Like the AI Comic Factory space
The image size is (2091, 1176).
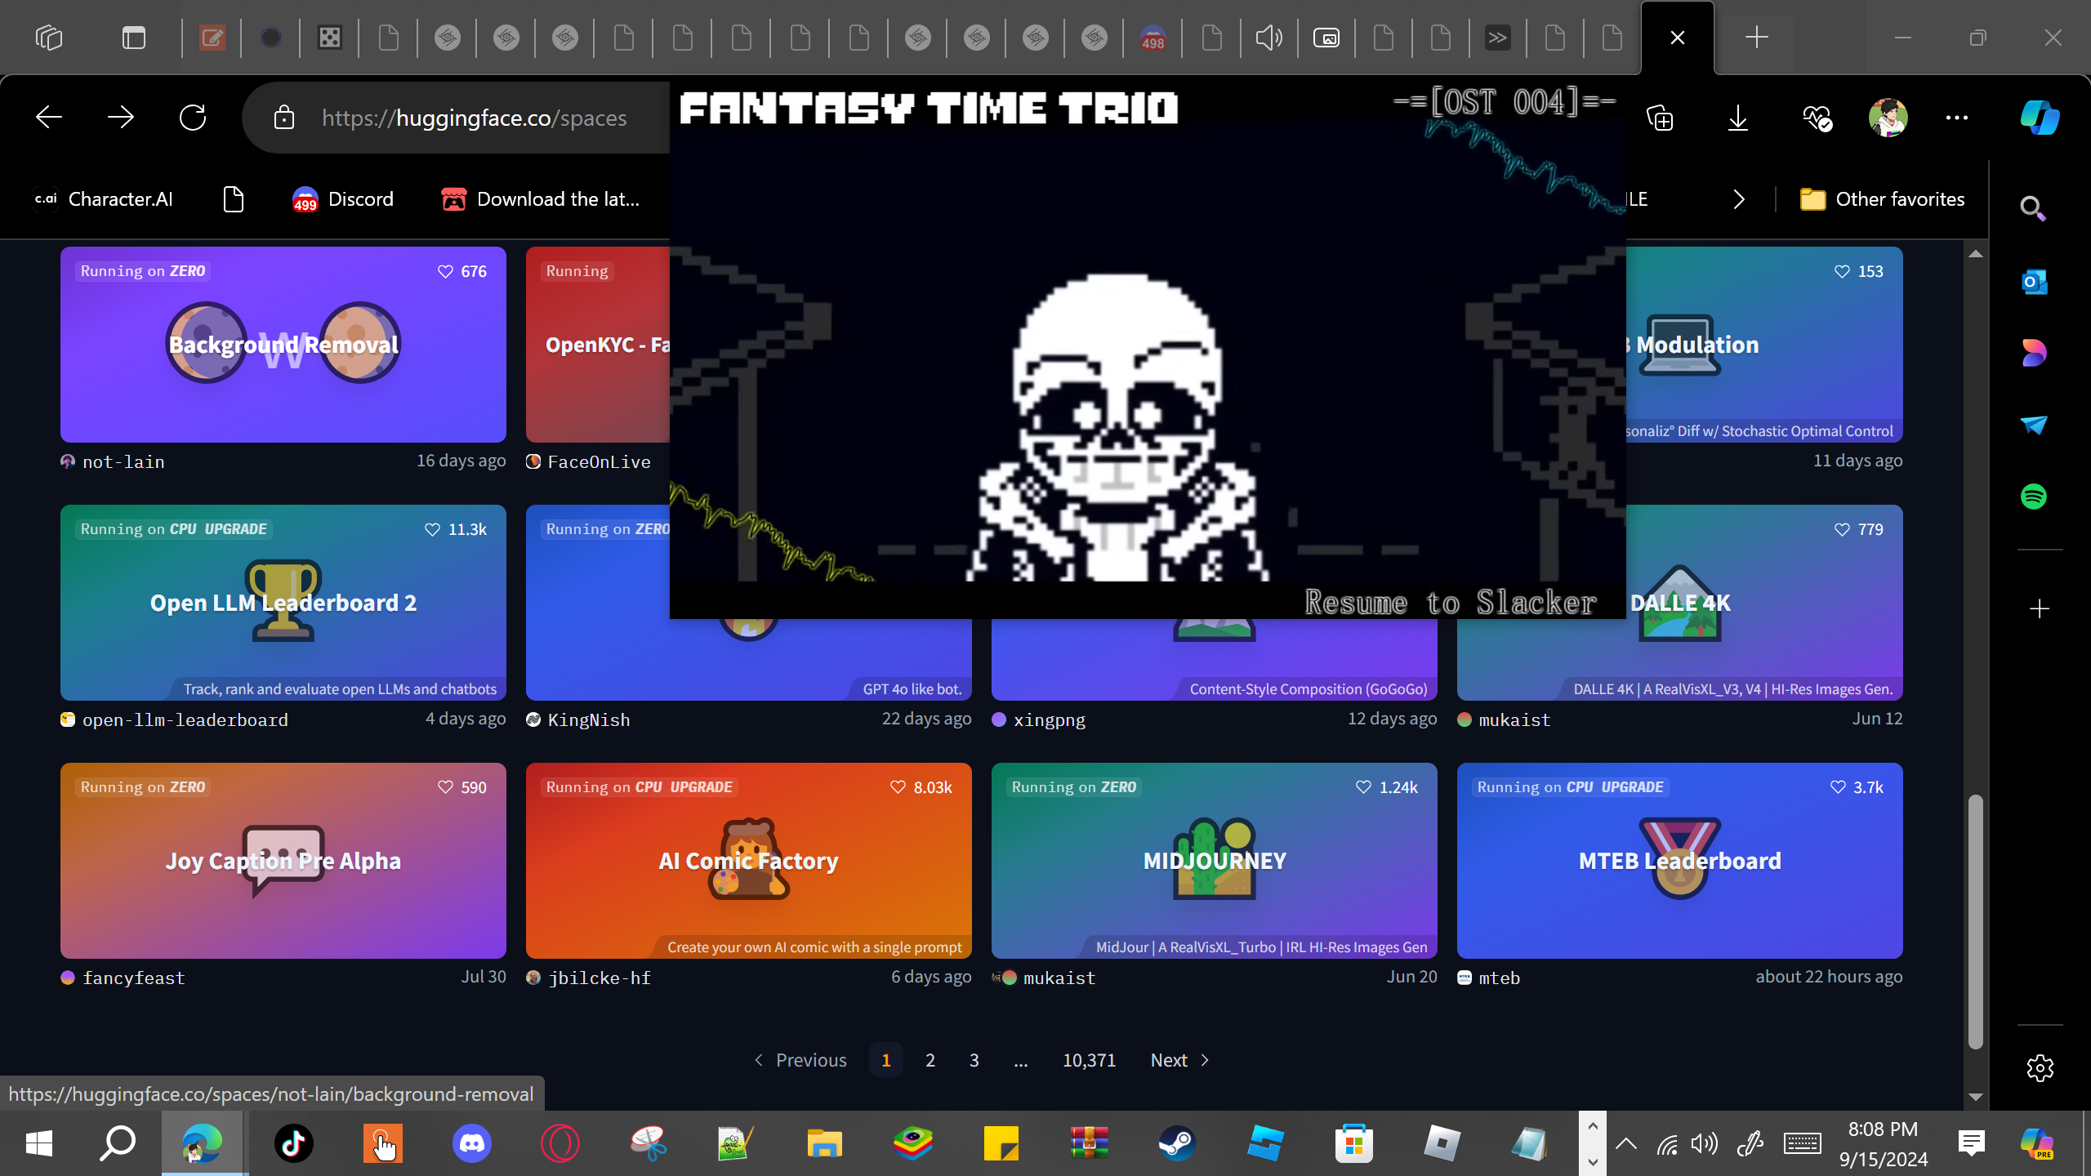pyautogui.click(x=898, y=787)
